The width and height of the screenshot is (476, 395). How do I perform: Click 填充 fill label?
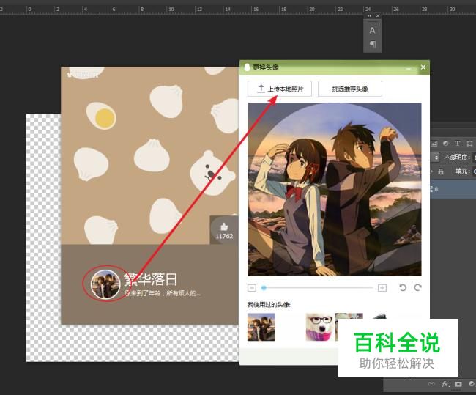coord(462,171)
